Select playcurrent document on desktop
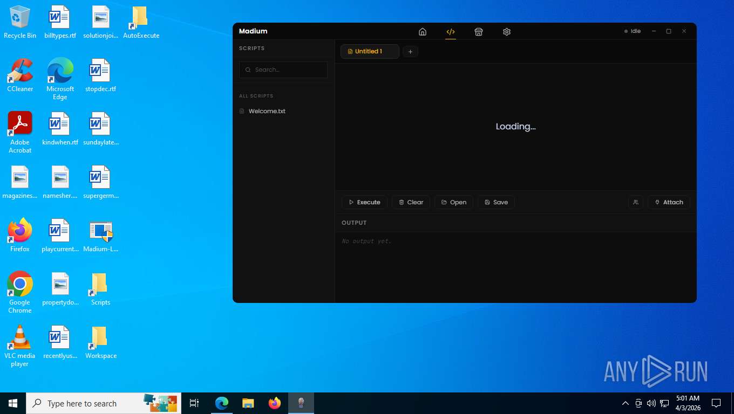 click(60, 236)
